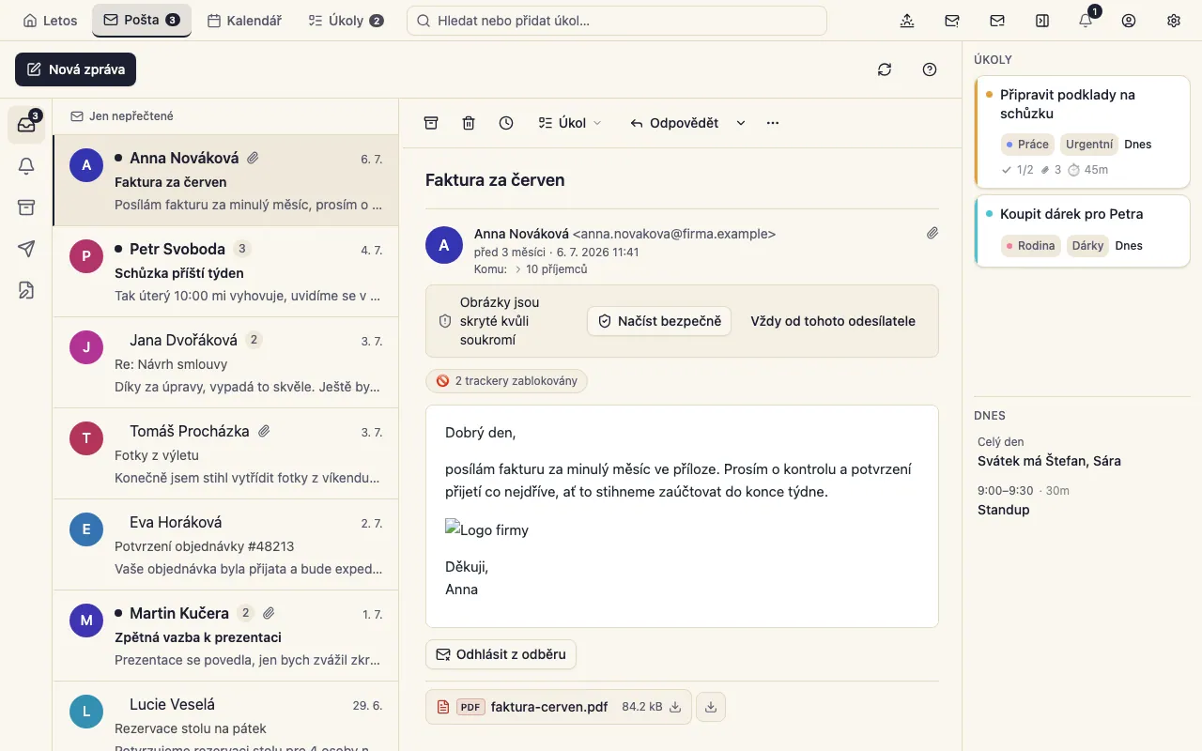Viewport: 1202px width, 751px height.
Task: Download all attachments icon beside faktura-cerven.pdf
Action: click(x=711, y=707)
